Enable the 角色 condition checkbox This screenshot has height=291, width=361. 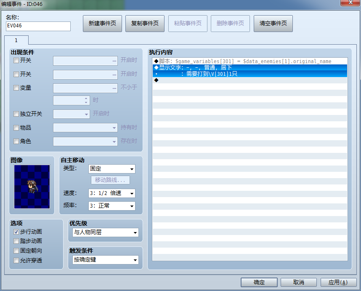(16, 141)
